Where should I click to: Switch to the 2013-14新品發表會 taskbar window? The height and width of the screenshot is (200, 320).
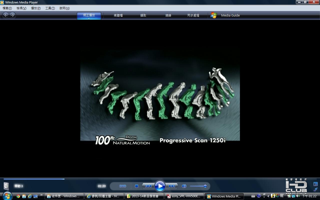pyautogui.click(x=144, y=196)
